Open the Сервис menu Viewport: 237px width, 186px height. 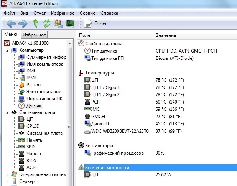87,13
